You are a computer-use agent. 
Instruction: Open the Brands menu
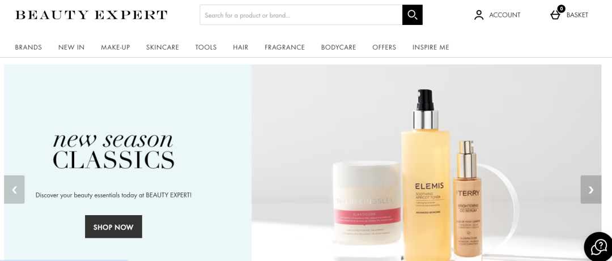pyautogui.click(x=28, y=47)
